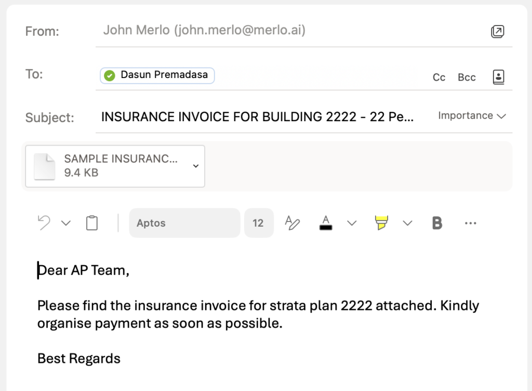Screen dimensions: 532x391
Task: Click the undo arrow icon
Action: (44, 223)
